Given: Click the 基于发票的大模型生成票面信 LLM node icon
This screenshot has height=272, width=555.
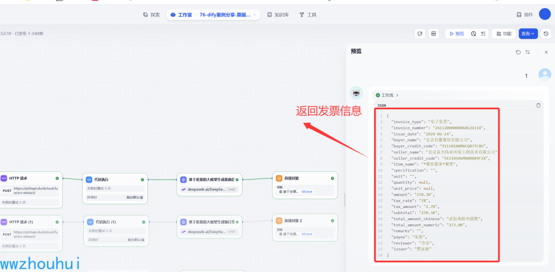Looking at the screenshot, I should tap(183, 180).
